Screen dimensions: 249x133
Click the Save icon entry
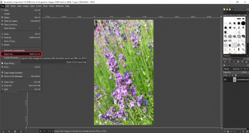(x=6, y=34)
